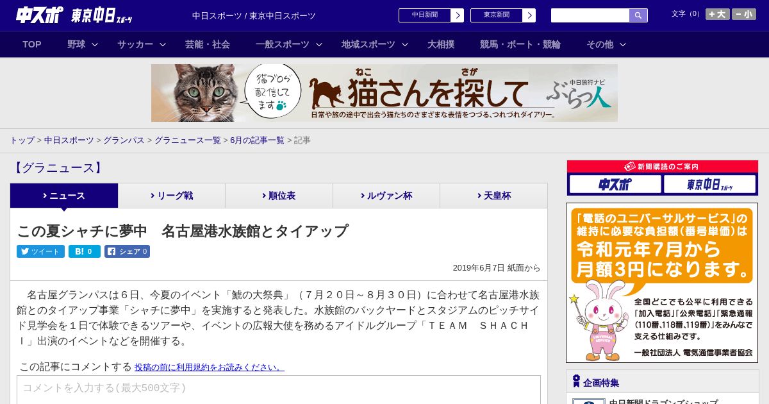769x404 pixels.
Task: Click 中日スポーツ breadcrumb link
Action: point(69,140)
